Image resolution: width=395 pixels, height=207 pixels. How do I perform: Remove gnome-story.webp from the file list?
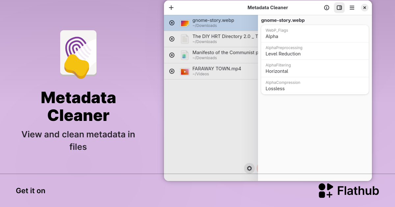pos(172,23)
